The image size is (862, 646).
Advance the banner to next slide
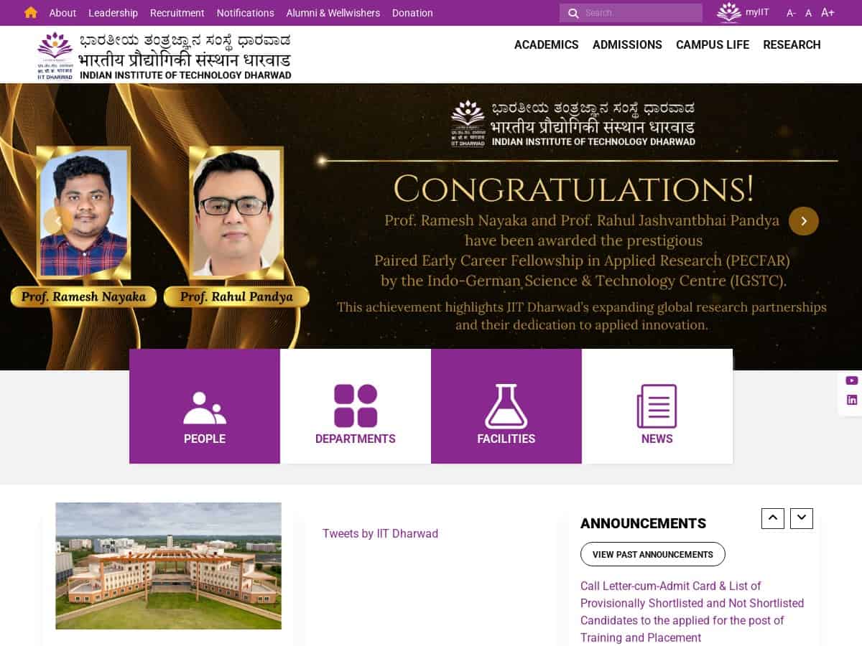click(804, 221)
